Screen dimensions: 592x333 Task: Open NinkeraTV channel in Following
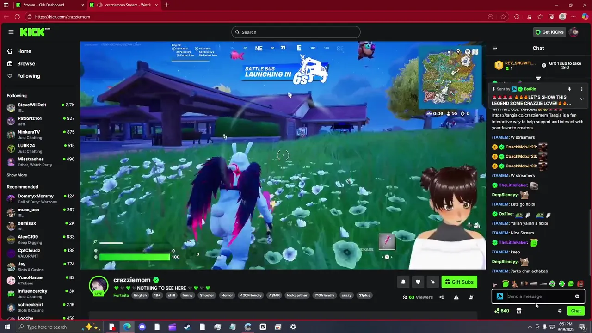click(41, 135)
